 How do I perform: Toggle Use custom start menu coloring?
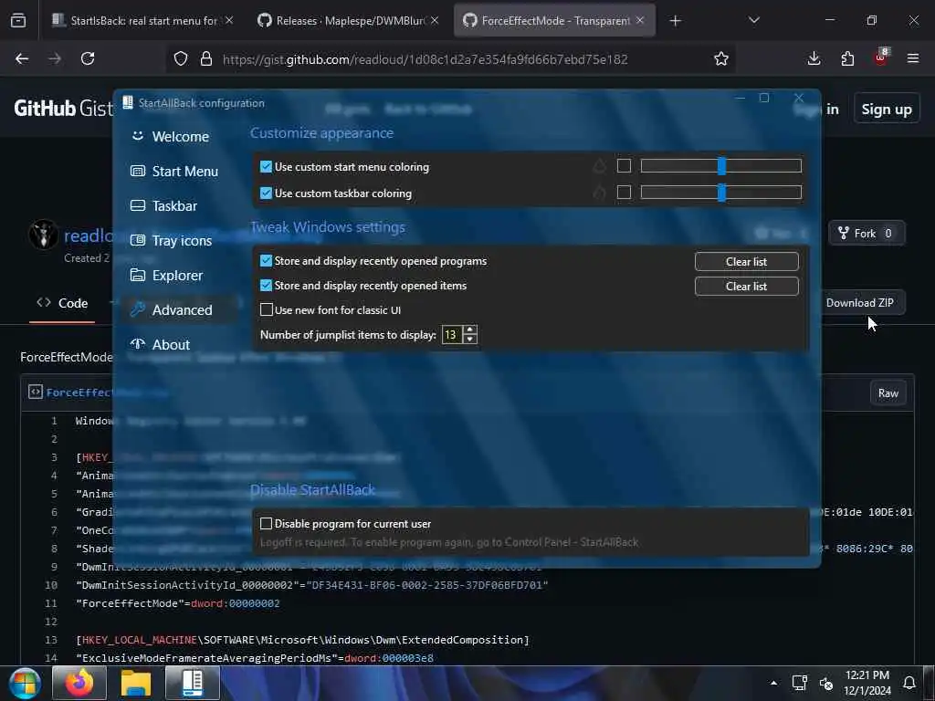click(267, 167)
